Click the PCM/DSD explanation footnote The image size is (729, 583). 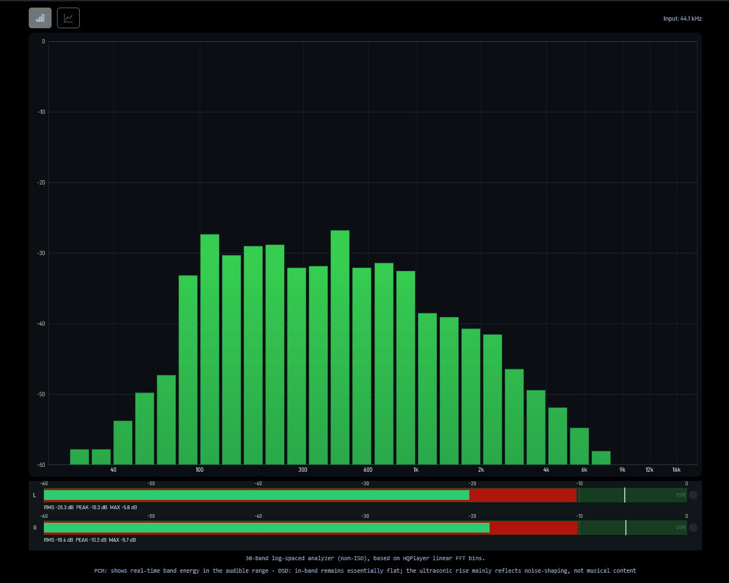365,571
